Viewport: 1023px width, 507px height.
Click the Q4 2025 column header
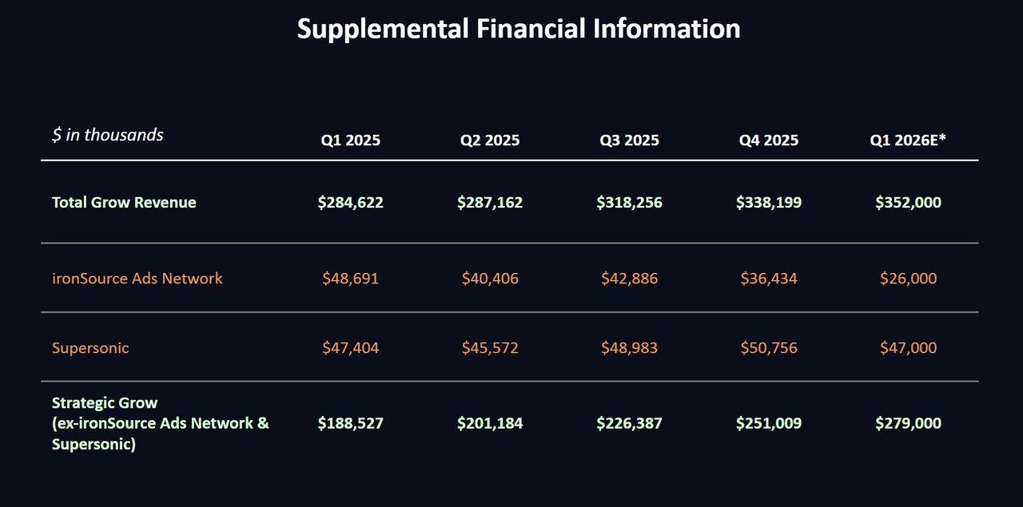(769, 141)
